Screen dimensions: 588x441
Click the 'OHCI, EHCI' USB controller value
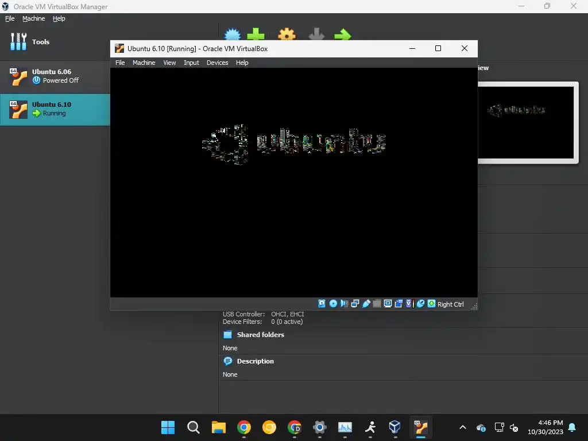coord(288,314)
